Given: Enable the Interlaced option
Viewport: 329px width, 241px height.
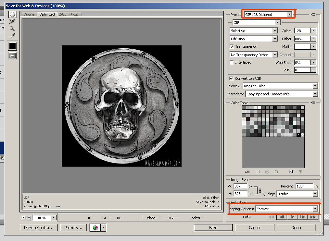Looking at the screenshot, I should (x=232, y=62).
